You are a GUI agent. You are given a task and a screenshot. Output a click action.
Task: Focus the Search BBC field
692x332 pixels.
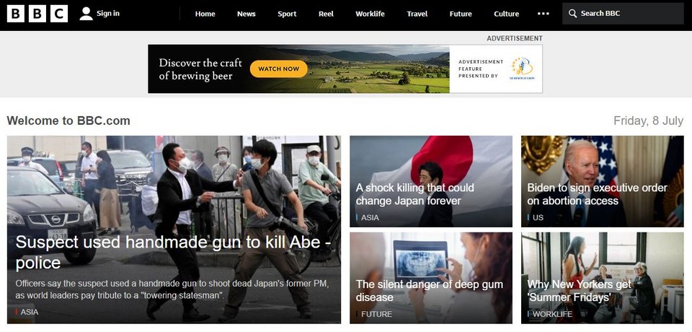click(623, 14)
